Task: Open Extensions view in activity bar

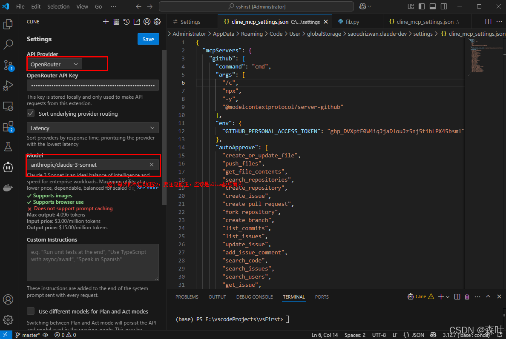Action: (x=8, y=127)
